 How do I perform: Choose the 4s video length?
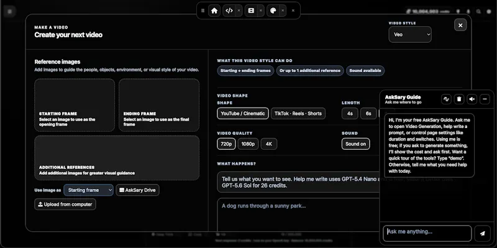[x=350, y=114]
